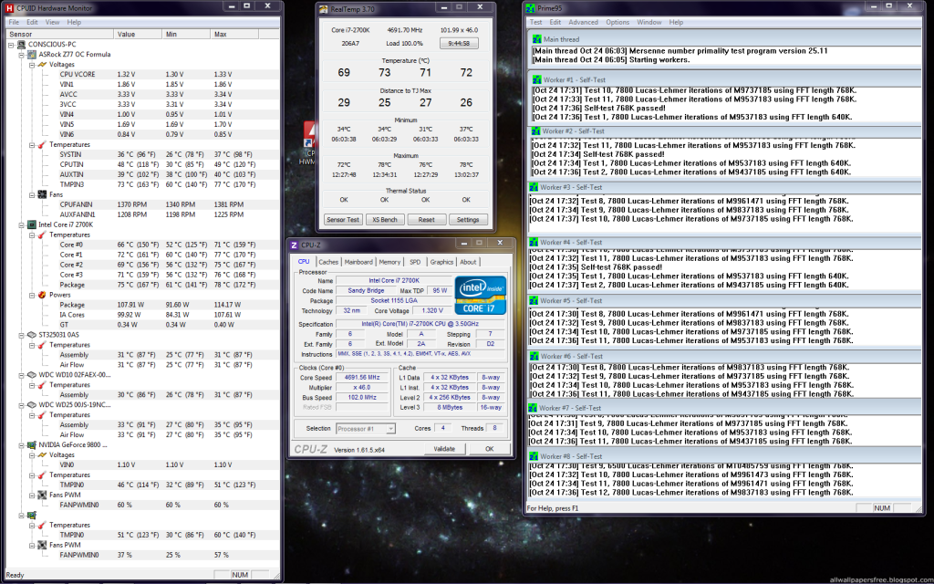Switch to the Memory tab in CPU-Z

coord(389,262)
